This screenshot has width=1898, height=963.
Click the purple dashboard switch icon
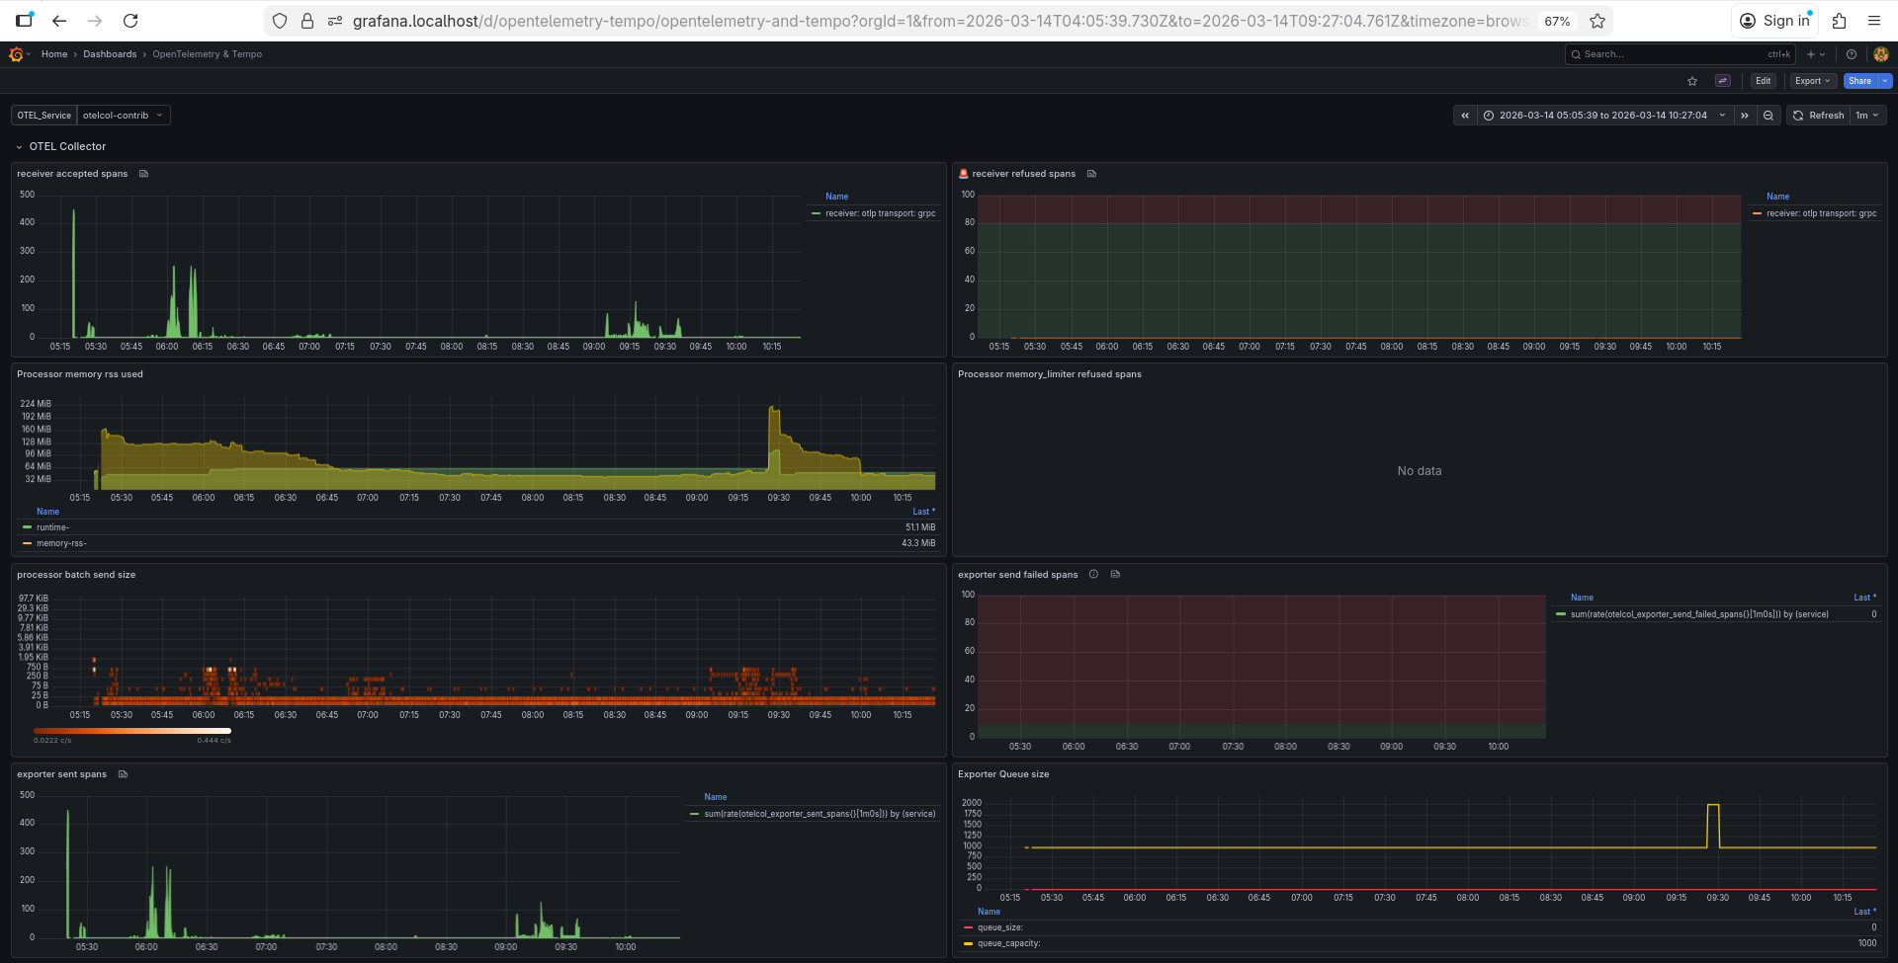pyautogui.click(x=1723, y=81)
